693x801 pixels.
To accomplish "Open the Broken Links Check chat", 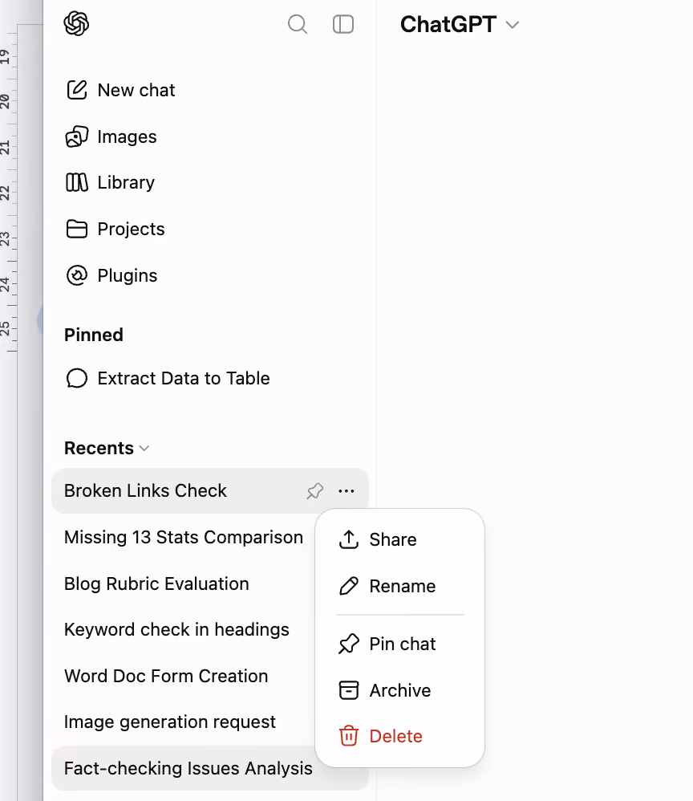I will (x=145, y=490).
